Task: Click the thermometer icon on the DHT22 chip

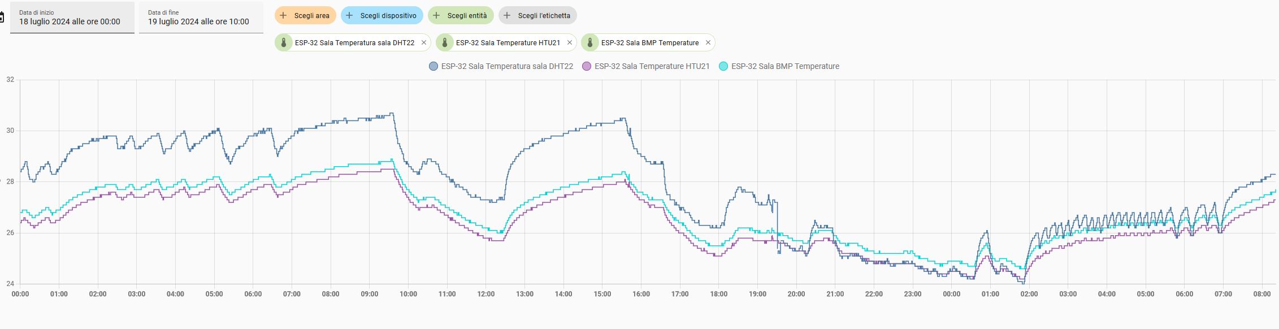Action: [x=284, y=42]
